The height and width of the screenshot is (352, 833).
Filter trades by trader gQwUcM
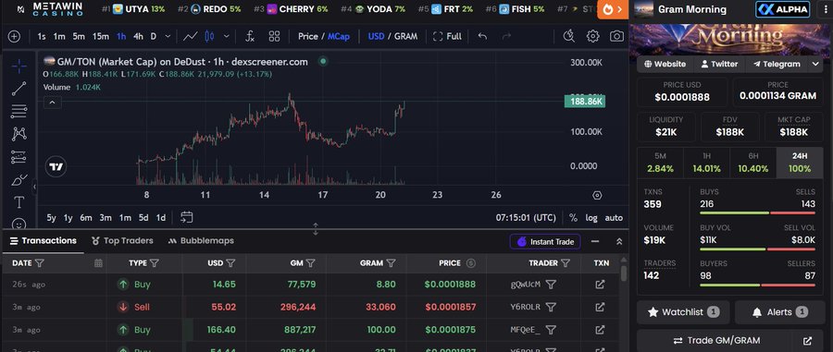point(551,285)
